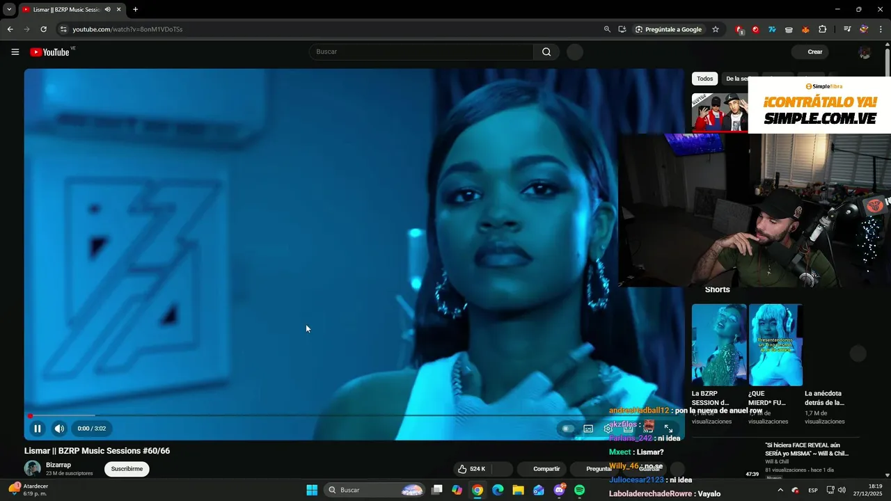The width and height of the screenshot is (891, 501).
Task: Go to the YouTube home logo
Action: pyautogui.click(x=49, y=52)
